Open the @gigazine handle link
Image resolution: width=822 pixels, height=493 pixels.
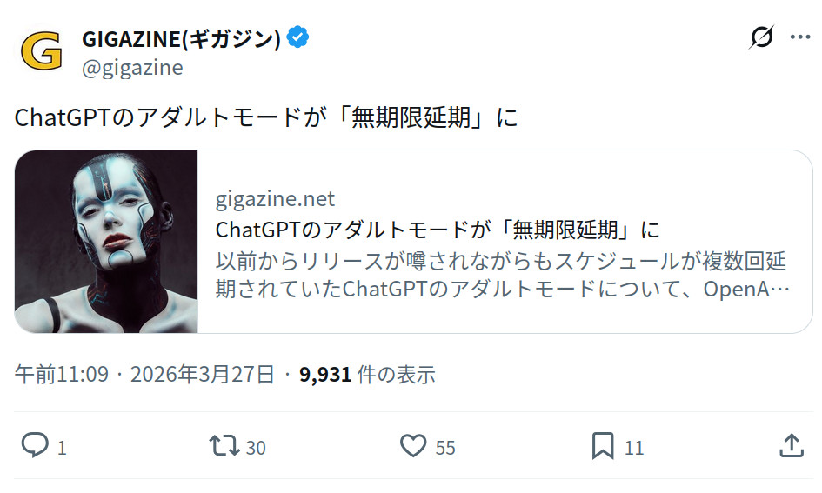(132, 68)
